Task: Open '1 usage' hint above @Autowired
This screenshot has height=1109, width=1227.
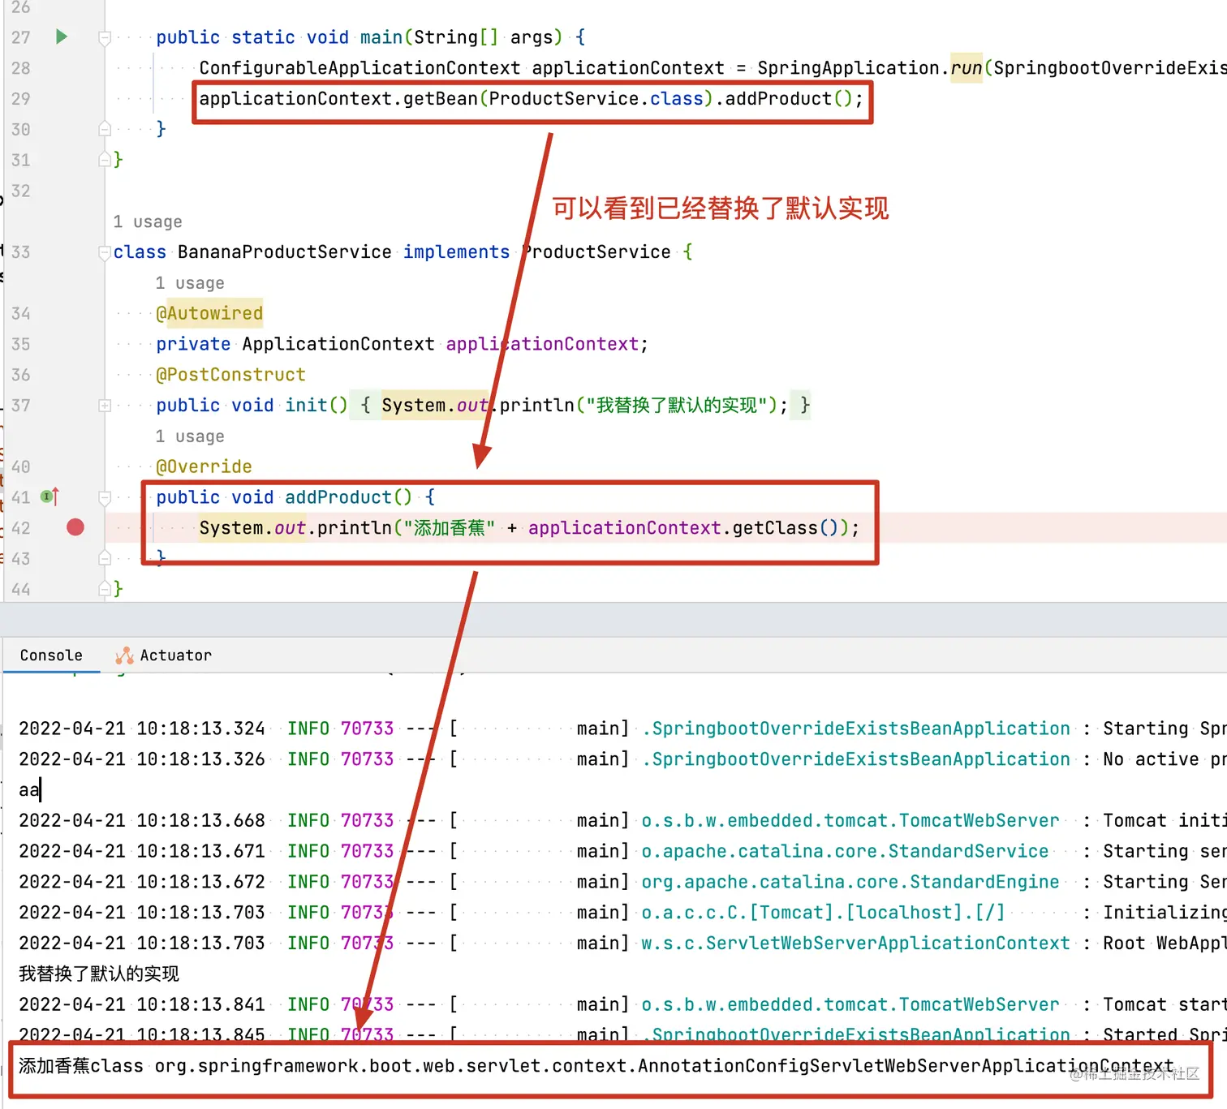Action: click(x=190, y=283)
